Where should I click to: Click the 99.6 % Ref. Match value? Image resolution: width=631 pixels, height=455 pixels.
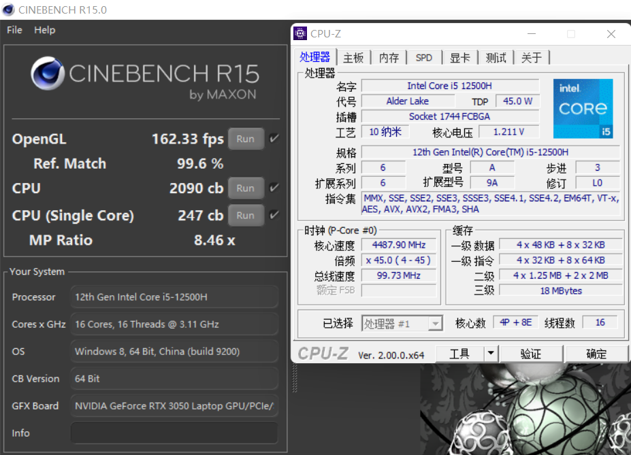(200, 164)
